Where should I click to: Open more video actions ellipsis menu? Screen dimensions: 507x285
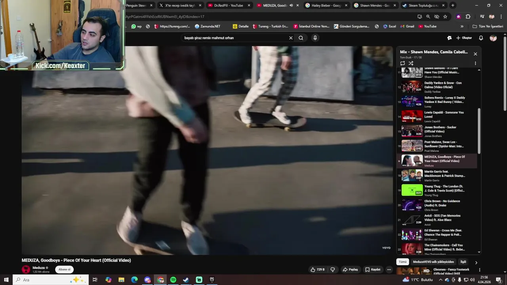click(389, 270)
